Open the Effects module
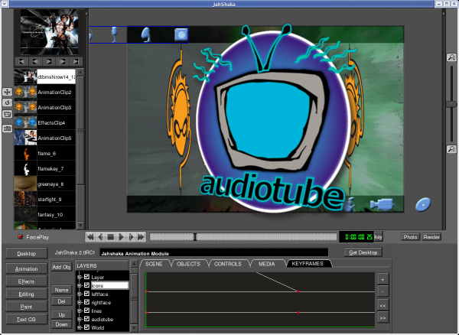This screenshot has height=335, width=459. pyautogui.click(x=26, y=281)
